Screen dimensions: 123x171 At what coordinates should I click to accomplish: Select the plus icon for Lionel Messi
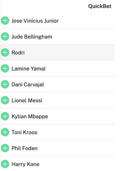pos(5,100)
